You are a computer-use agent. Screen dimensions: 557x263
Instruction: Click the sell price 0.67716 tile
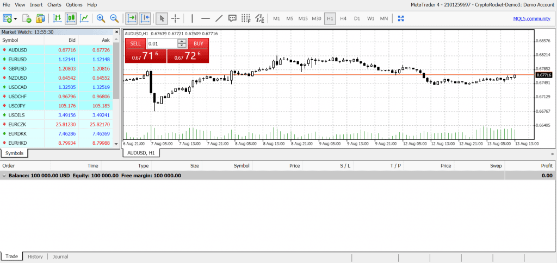146,56
